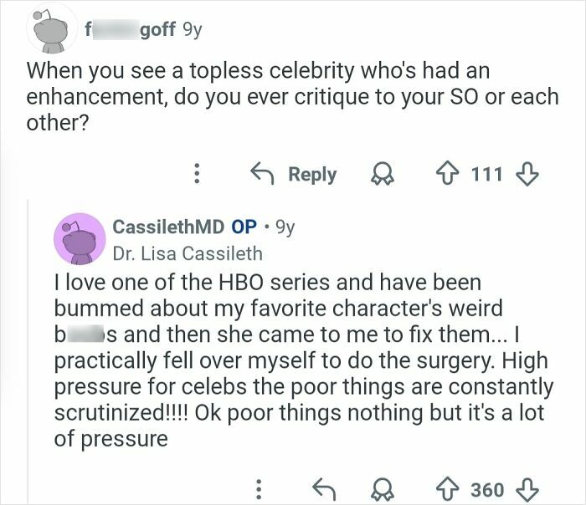This screenshot has height=505, width=586.
Task: Open the goff user profile link
Action: coord(129,30)
